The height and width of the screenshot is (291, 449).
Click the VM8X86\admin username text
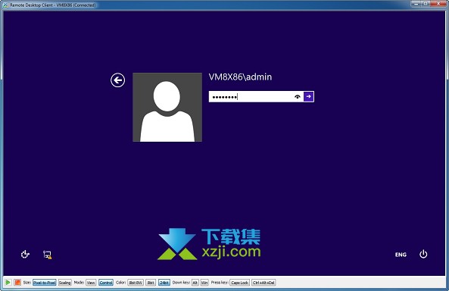240,77
